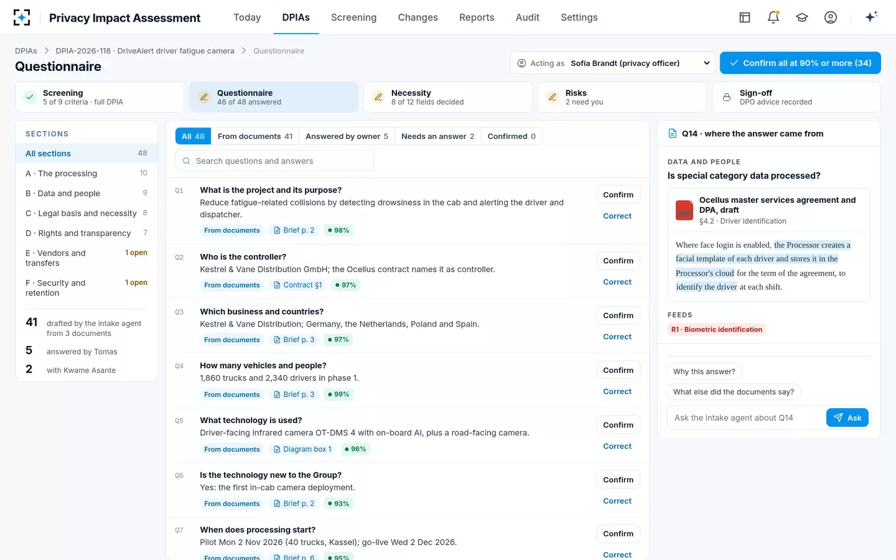This screenshot has height=560, width=896.
Task: Open the notifications bell
Action: (x=773, y=17)
